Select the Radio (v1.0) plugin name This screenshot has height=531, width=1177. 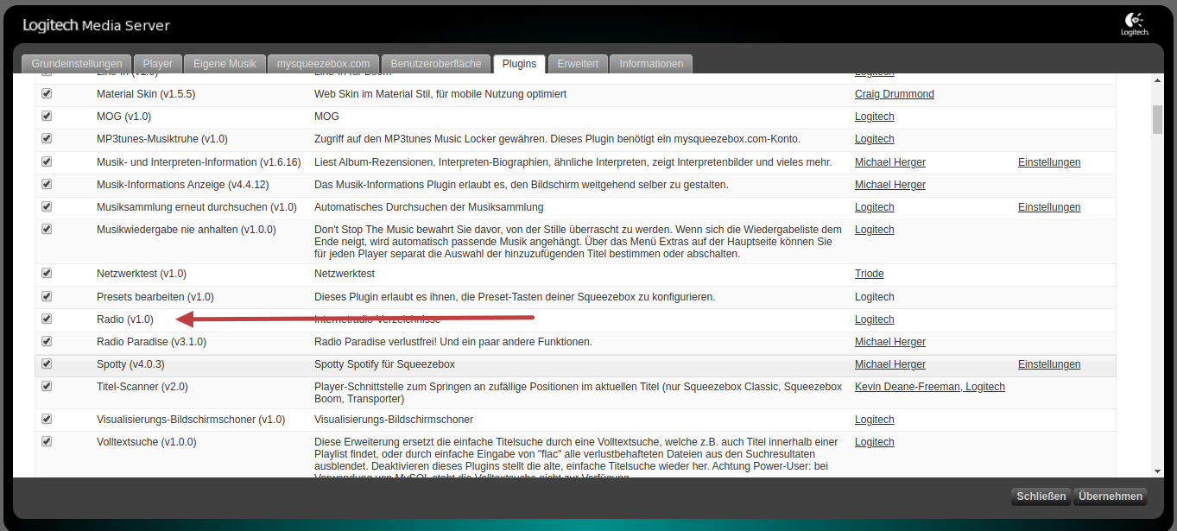[x=125, y=319]
